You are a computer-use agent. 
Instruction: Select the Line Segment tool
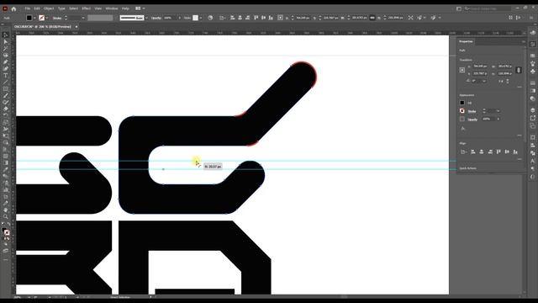6,82
